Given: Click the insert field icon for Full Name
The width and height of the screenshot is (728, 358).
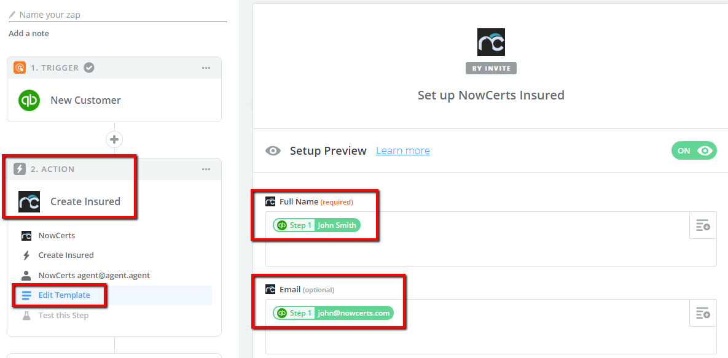Looking at the screenshot, I should [x=703, y=225].
